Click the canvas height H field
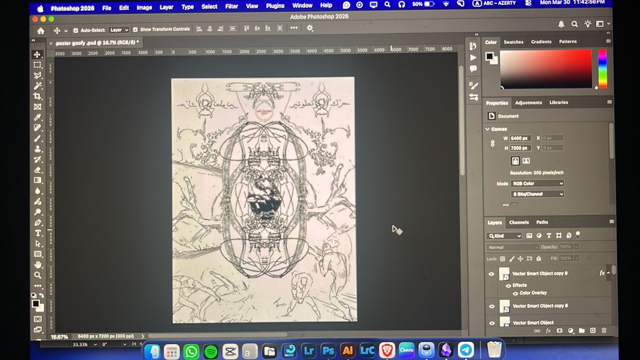Viewport: 640px width, 360px height. (x=521, y=148)
